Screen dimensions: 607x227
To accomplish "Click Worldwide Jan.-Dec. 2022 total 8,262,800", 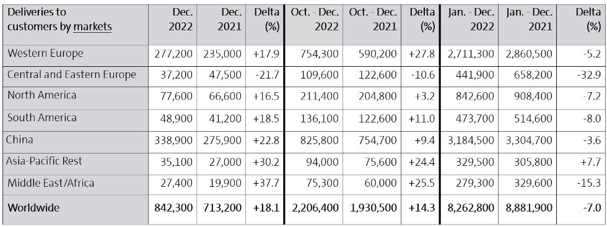I will (471, 208).
